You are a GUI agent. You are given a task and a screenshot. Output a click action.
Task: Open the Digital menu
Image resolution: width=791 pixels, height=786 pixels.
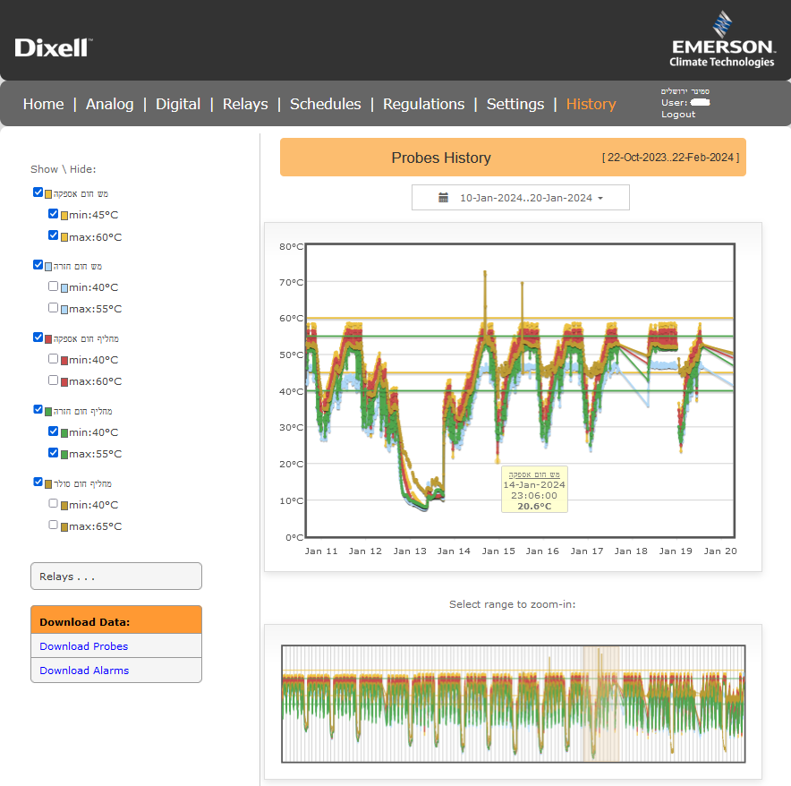[177, 104]
